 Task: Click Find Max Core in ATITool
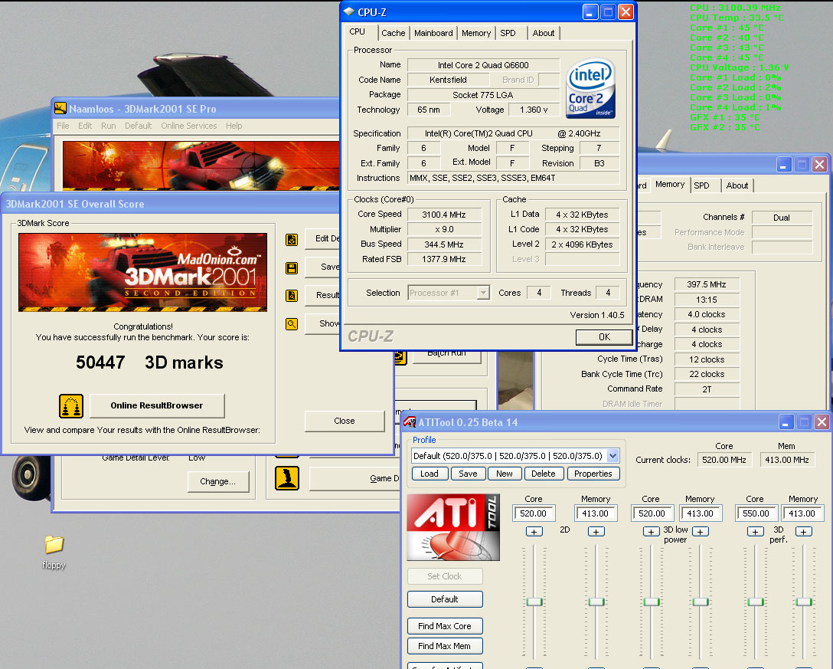(x=445, y=626)
